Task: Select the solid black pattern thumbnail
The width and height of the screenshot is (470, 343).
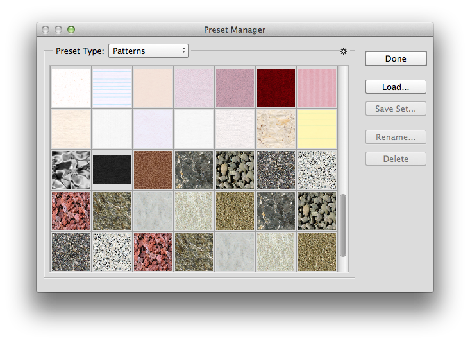Action: [x=112, y=170]
